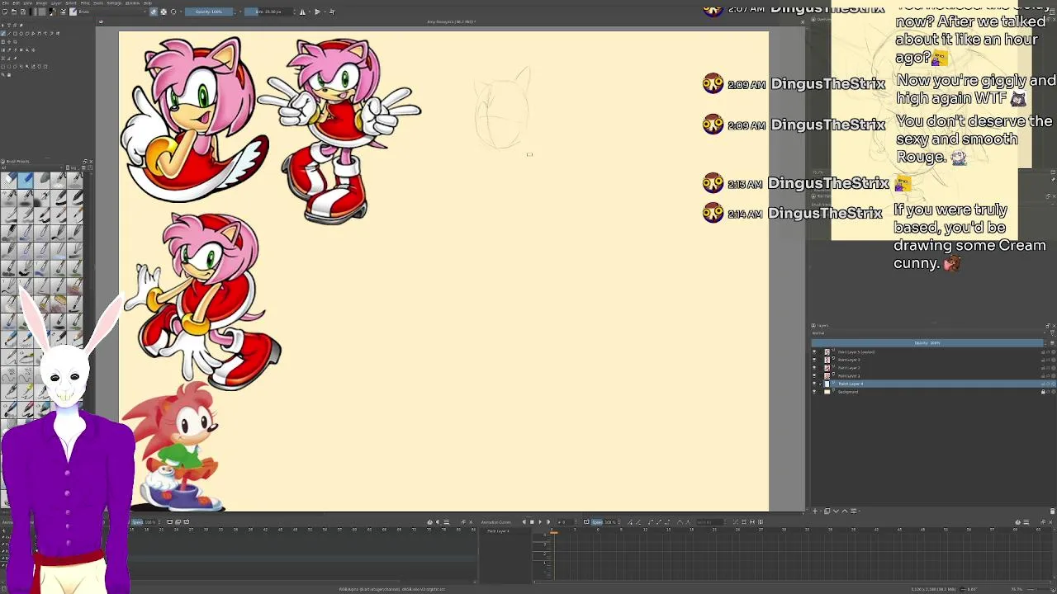The image size is (1057, 594).
Task: Open the Layer menu
Action: coord(56,3)
